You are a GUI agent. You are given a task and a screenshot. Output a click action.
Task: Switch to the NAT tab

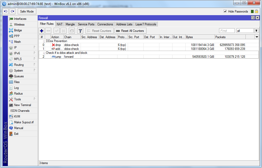[60, 24]
